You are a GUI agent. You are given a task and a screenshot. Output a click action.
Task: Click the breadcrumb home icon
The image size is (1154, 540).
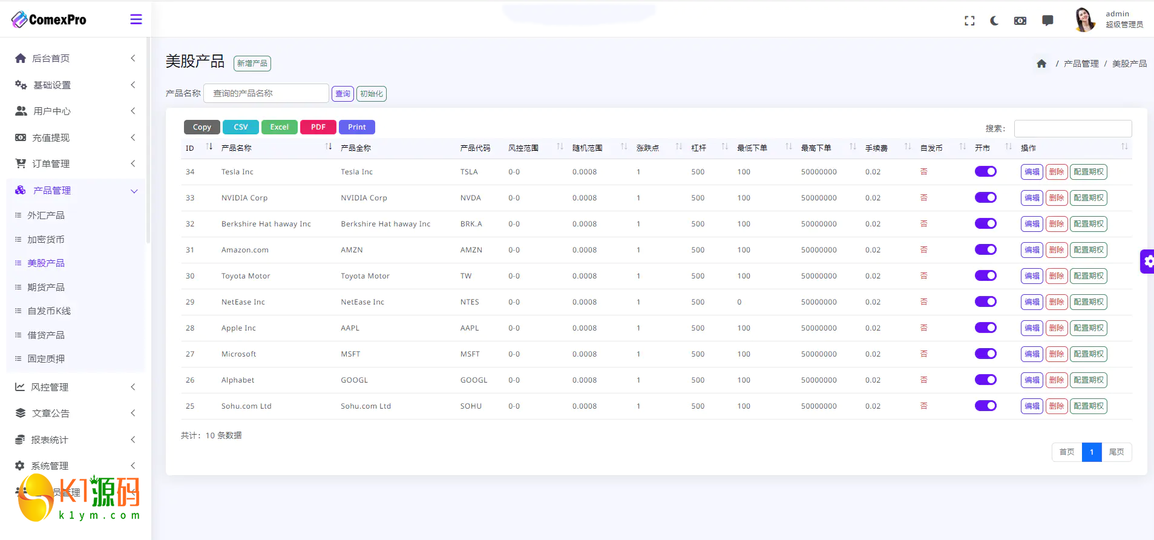pyautogui.click(x=1041, y=64)
